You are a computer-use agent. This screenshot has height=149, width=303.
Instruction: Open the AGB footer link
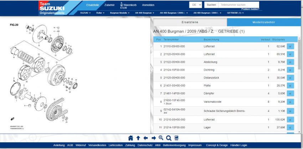pos(70,145)
